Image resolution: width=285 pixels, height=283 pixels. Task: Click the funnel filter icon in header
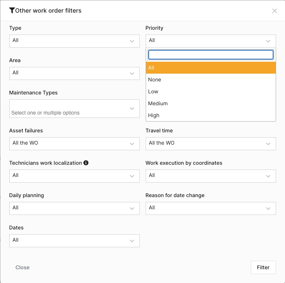(12, 10)
